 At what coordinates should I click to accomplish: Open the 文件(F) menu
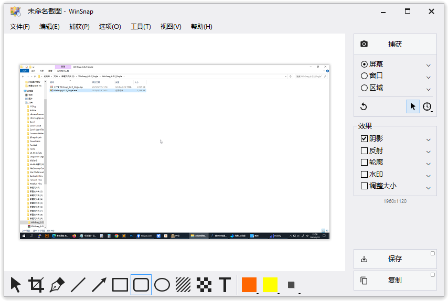(x=20, y=27)
